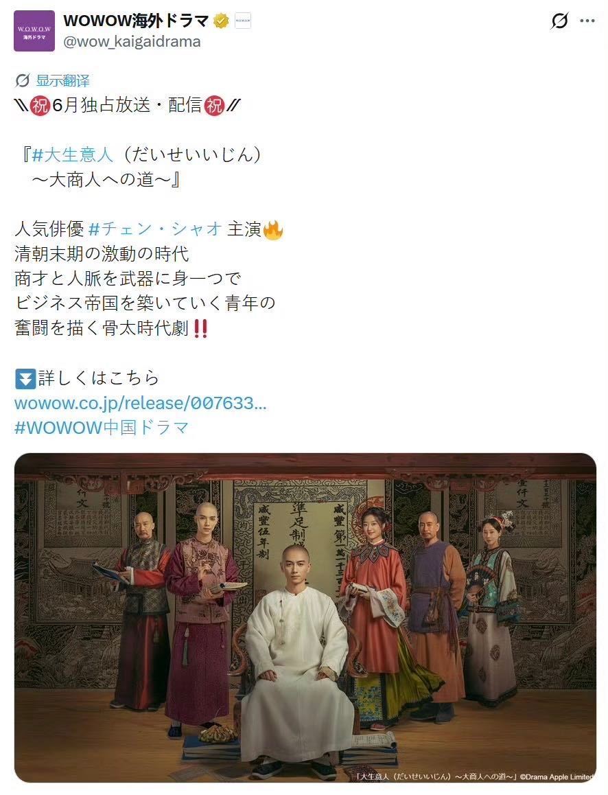Click the small WOWOW affiliate badge
This screenshot has height=795, width=608.
point(243,21)
